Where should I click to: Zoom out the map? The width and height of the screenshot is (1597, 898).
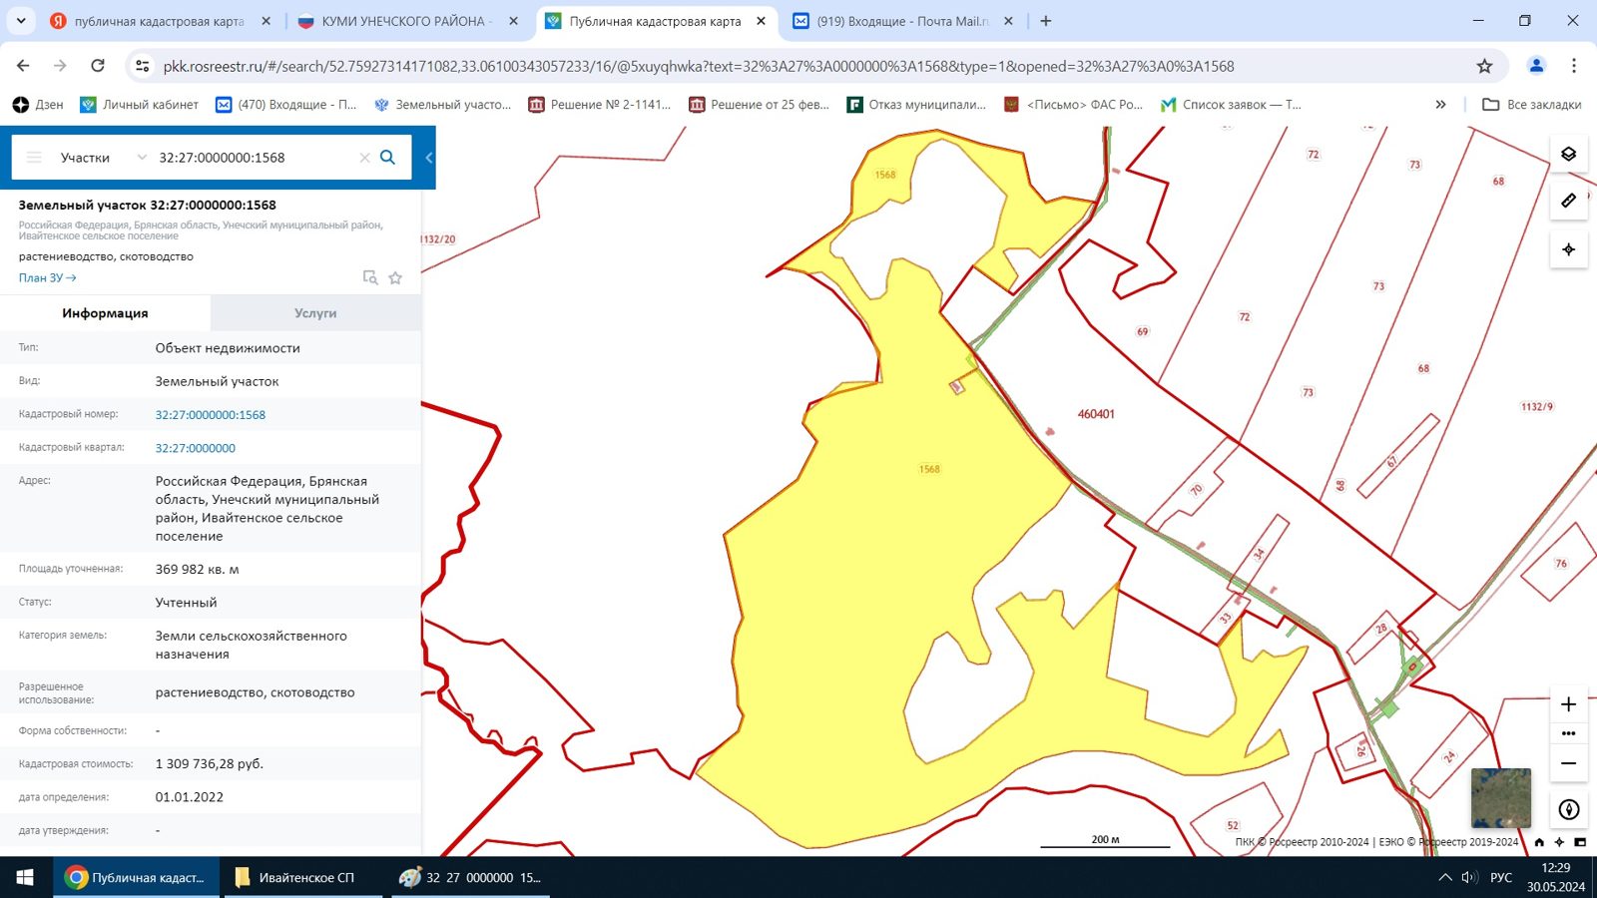[1568, 763]
